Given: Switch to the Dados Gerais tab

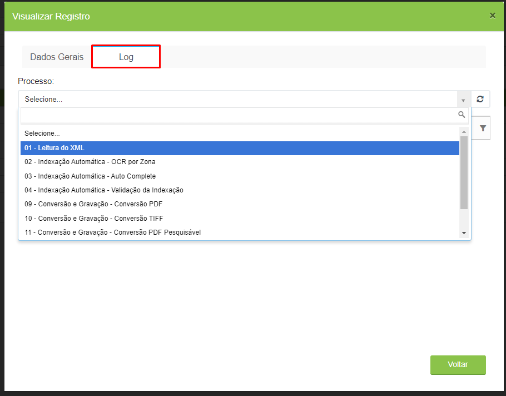Looking at the screenshot, I should [x=57, y=57].
